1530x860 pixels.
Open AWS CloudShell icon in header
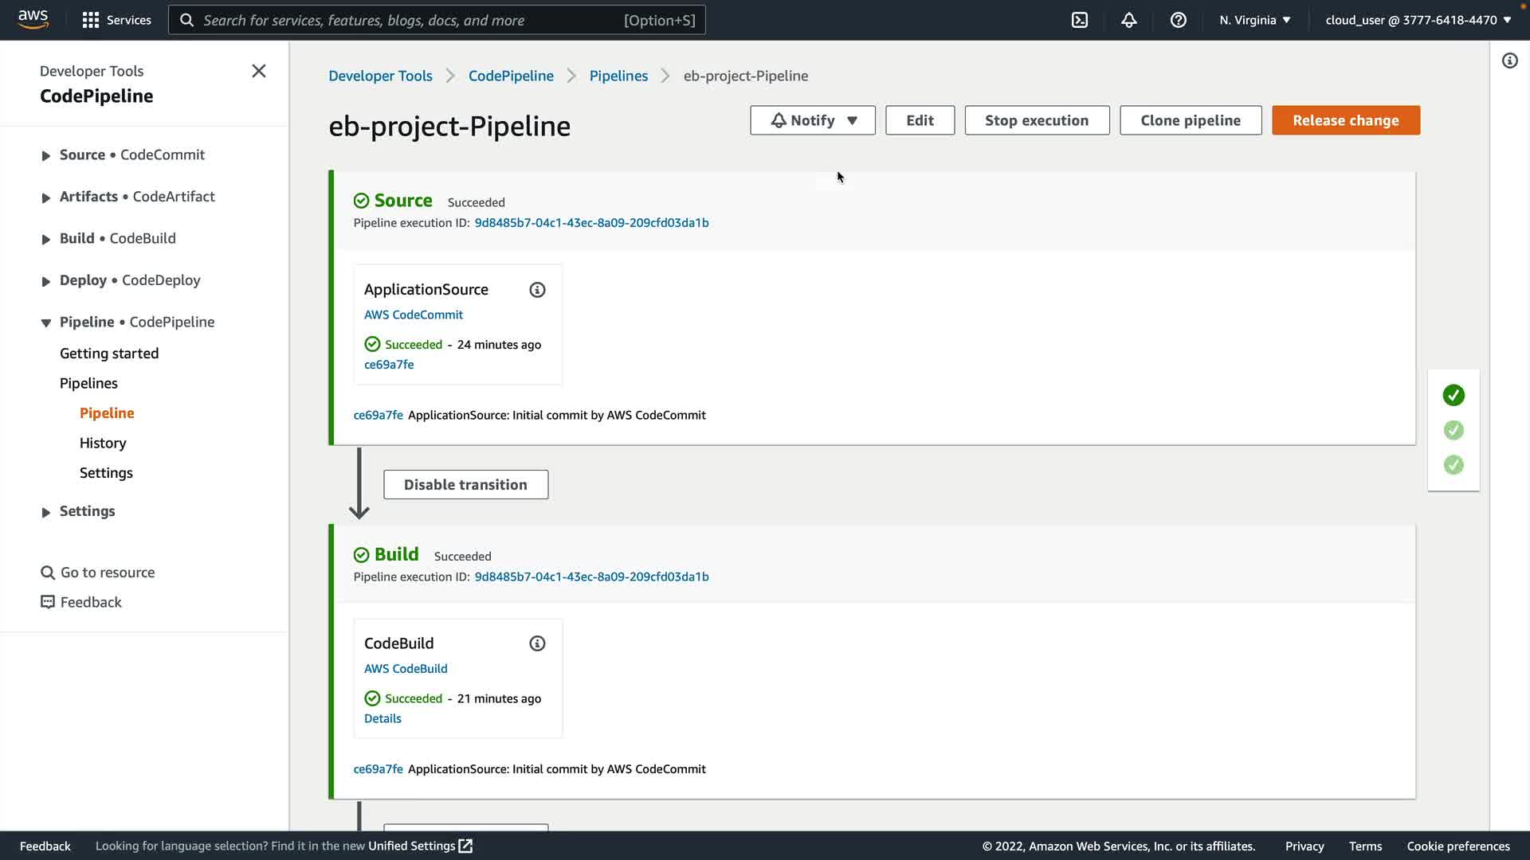coord(1080,20)
